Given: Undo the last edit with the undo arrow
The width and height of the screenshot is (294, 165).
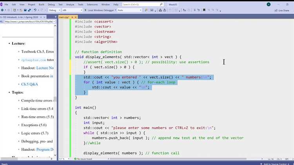Looking at the screenshot, I should pyautogui.click(x=35, y=10).
